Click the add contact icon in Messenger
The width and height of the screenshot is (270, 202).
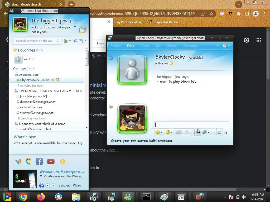[x=66, y=41]
